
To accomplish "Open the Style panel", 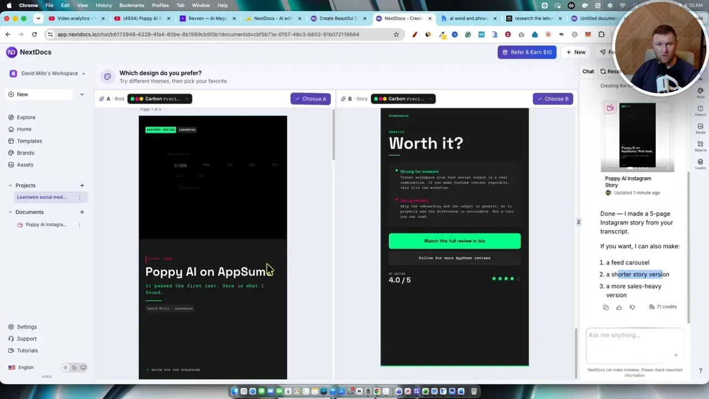I will pos(700,93).
